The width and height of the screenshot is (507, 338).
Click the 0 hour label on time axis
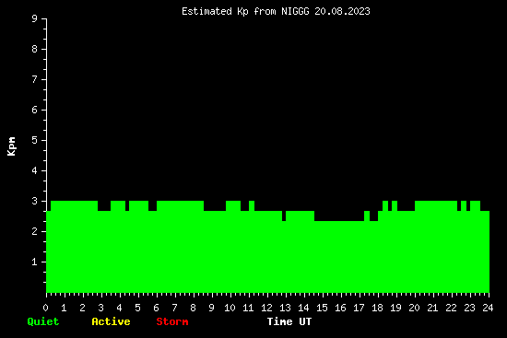coord(45,308)
